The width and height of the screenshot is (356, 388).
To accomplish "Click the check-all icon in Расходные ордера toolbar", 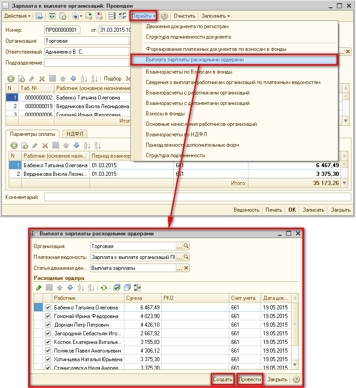I will click(x=117, y=288).
